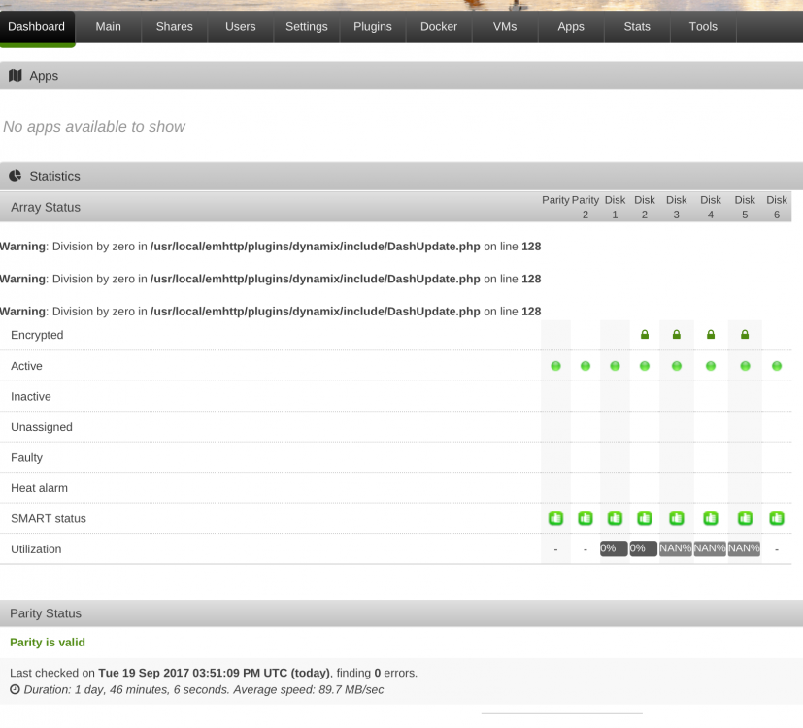Click the Inactive row label

(31, 397)
